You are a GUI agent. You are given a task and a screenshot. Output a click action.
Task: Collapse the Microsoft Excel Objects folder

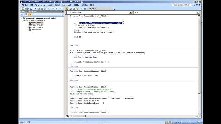(x=24, y=20)
